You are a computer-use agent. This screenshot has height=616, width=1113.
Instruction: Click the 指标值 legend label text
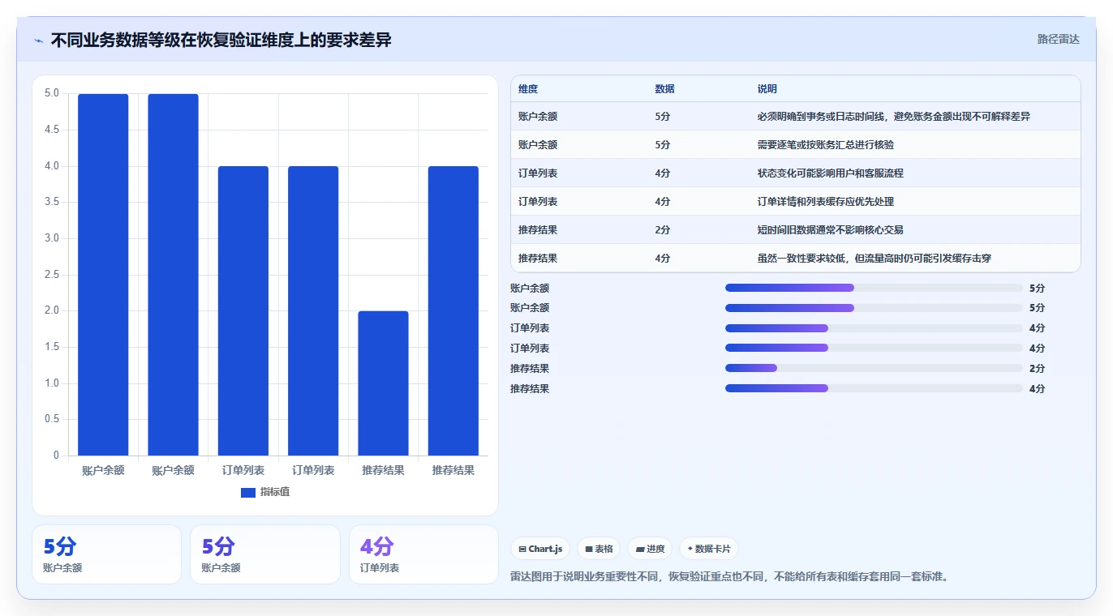[275, 493]
